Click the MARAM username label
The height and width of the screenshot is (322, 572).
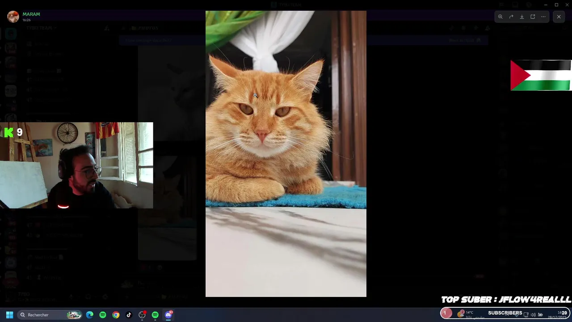(x=31, y=14)
